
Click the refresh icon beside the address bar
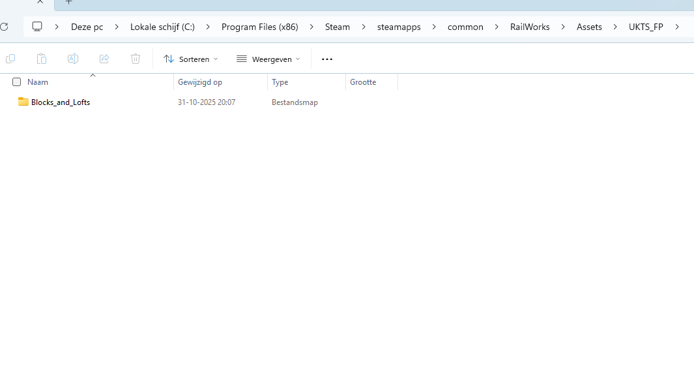[4, 27]
